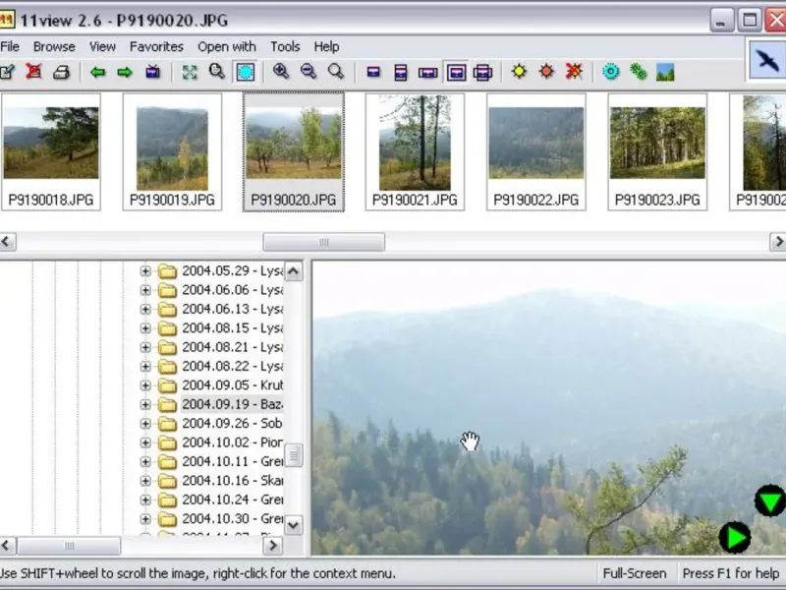Click the edit/rename file icon

pos(7,72)
